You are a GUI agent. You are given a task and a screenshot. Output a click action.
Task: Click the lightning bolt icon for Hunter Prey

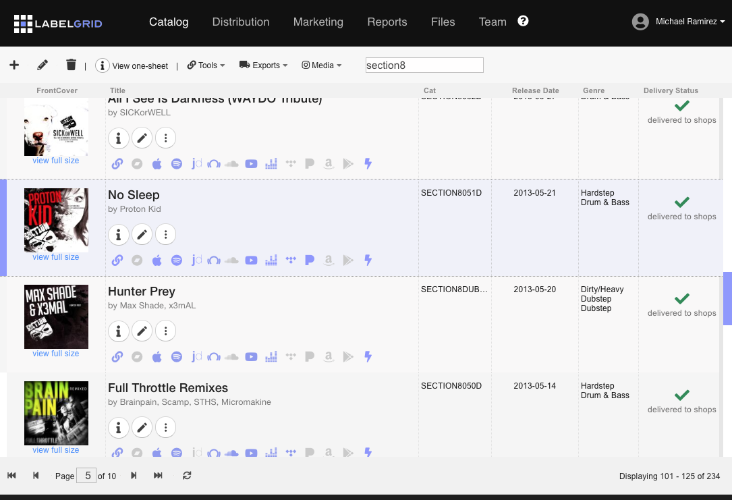point(368,357)
